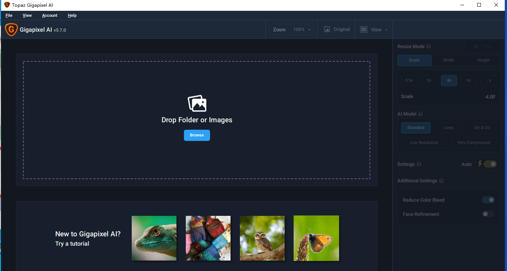Click the AI Model help icon
Screen dimensions: 507x271
coord(420,114)
